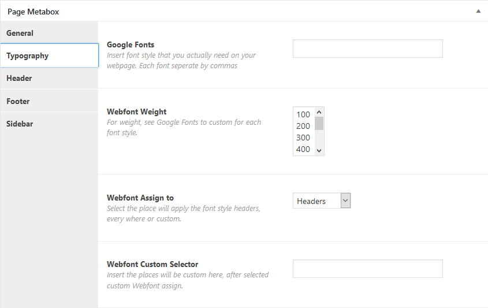Click the Google Fonts input field
This screenshot has height=308, width=488.
(367, 49)
